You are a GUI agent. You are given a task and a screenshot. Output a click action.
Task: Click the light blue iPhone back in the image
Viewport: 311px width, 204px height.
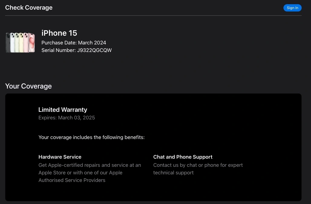[12, 43]
